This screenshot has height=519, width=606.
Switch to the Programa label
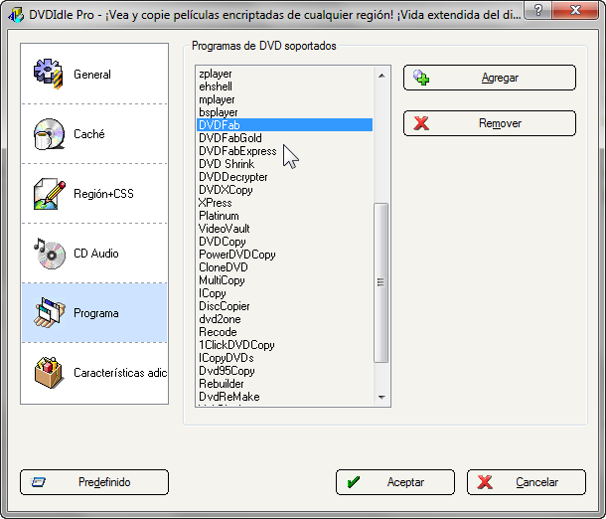pyautogui.click(x=95, y=313)
